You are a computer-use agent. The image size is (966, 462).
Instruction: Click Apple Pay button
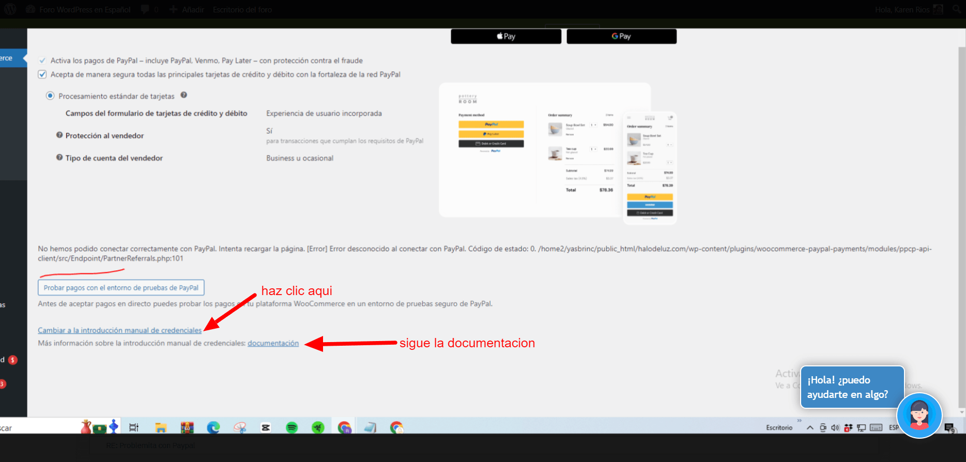(x=506, y=36)
